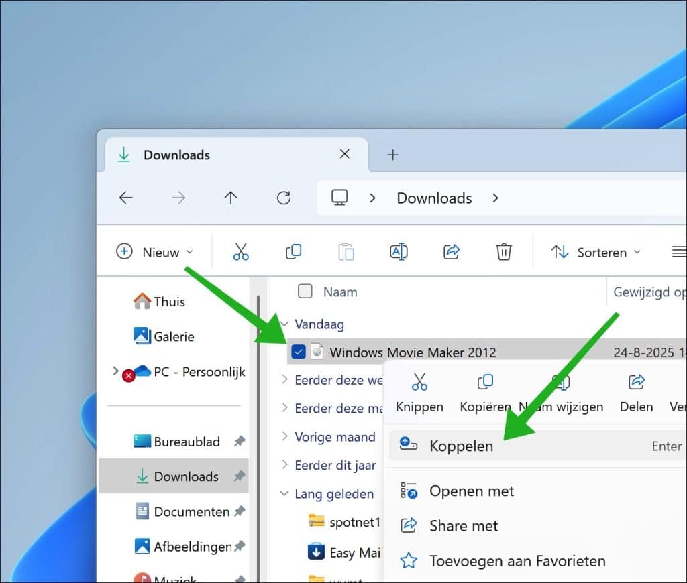Viewport: 687px width, 583px height.
Task: Uncheck the Windows Movie Maker 2012 checkbox
Action: [299, 351]
